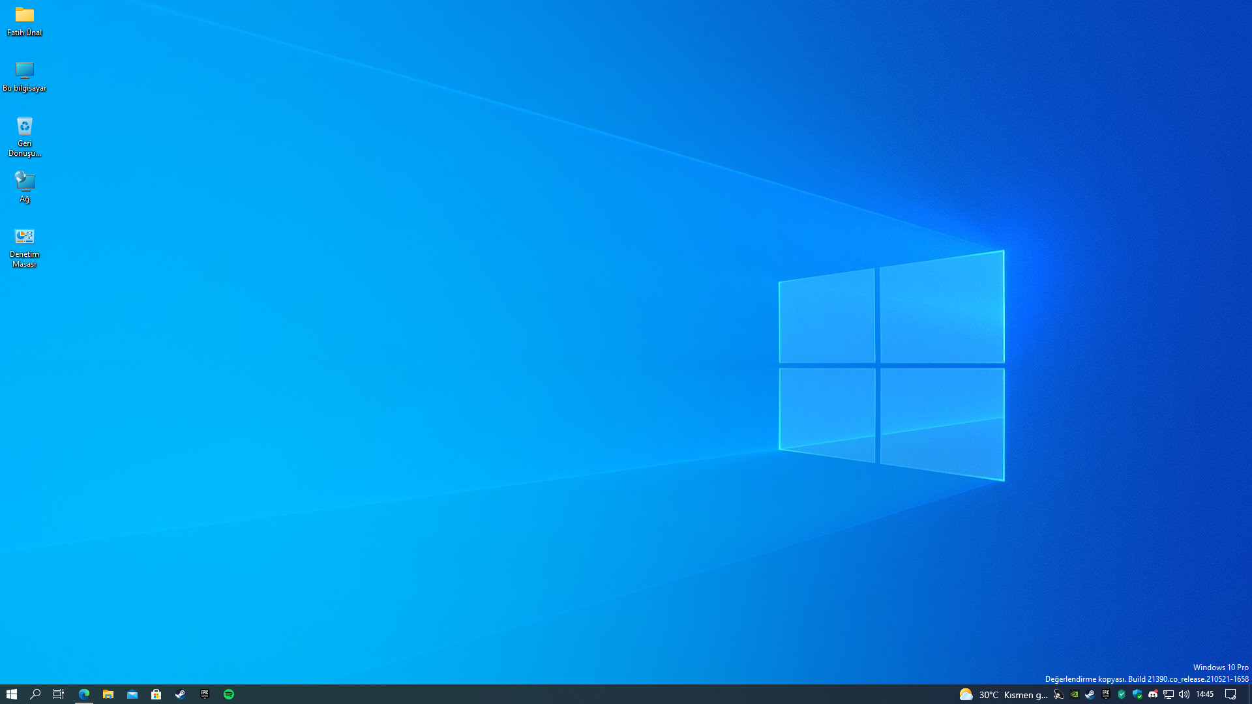Open File Explorer from the taskbar
The height and width of the screenshot is (704, 1252).
(x=108, y=694)
